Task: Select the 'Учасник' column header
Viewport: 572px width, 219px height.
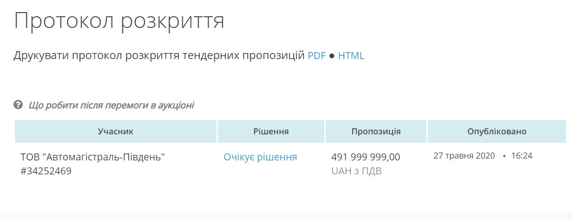Action: pyautogui.click(x=116, y=132)
